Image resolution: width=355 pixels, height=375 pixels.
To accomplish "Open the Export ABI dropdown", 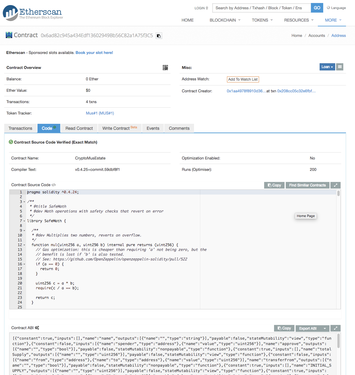I will pos(312,328).
